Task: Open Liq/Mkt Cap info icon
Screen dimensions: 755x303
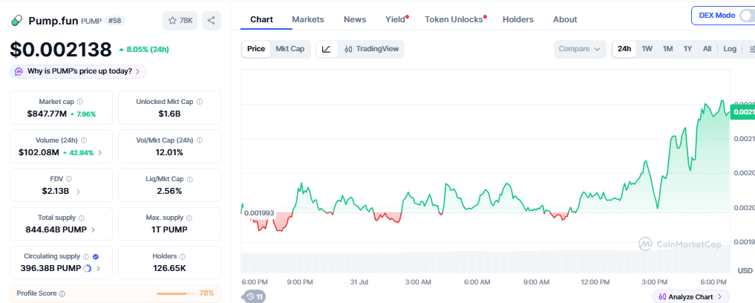Action: 190,179
